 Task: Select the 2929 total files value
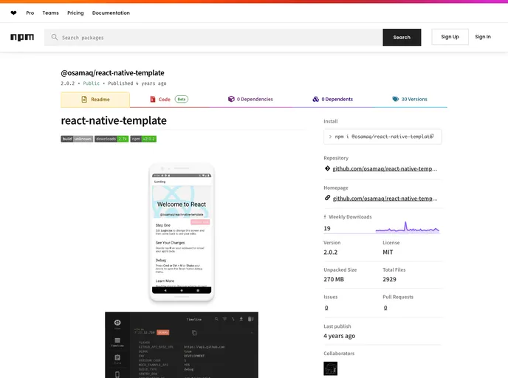(389, 280)
